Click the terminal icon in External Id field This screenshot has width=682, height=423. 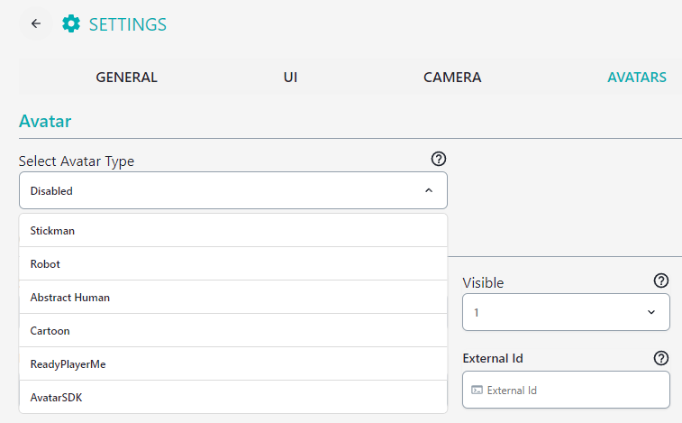click(477, 390)
